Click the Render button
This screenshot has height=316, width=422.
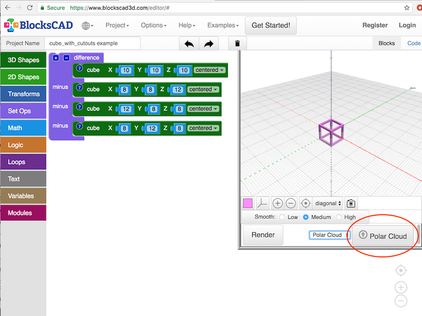point(263,235)
